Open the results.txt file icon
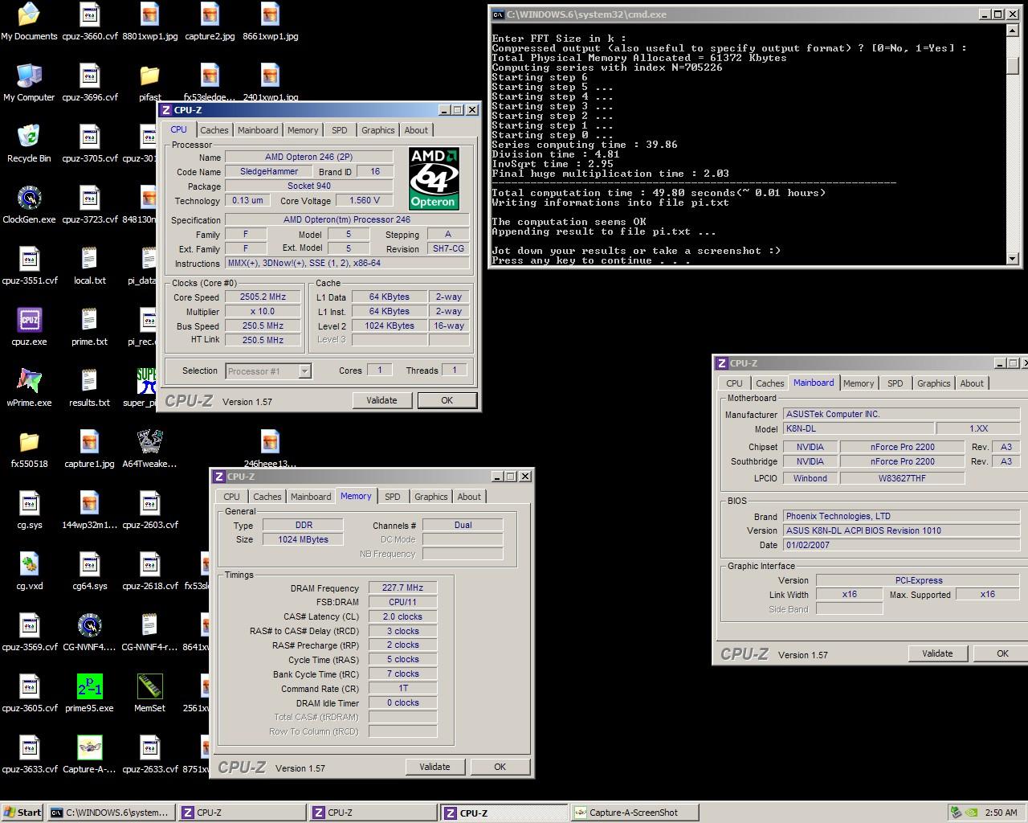This screenshot has height=823, width=1028. [x=89, y=388]
